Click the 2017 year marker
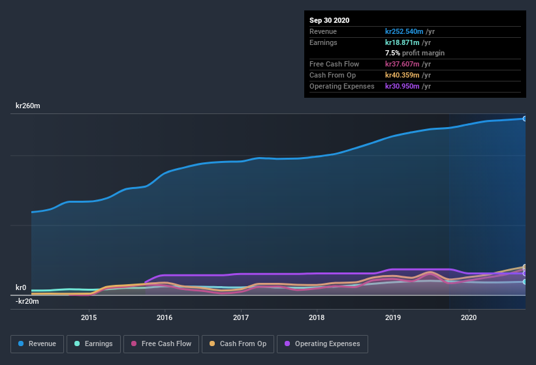 tap(241, 317)
